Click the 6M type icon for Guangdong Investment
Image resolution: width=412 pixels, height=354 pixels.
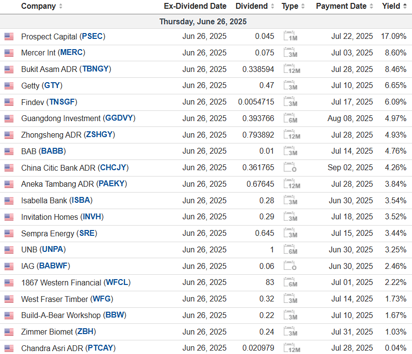pyautogui.click(x=290, y=119)
